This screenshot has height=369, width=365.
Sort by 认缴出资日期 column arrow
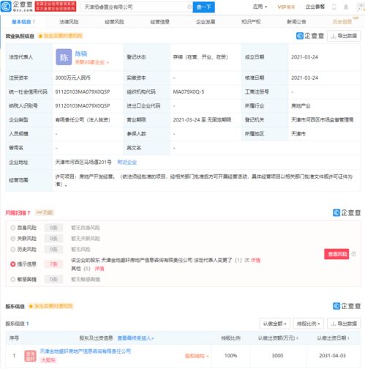(x=348, y=338)
